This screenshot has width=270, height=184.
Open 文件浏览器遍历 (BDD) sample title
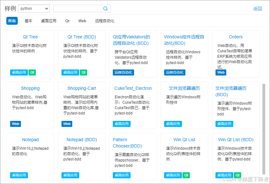(231, 91)
